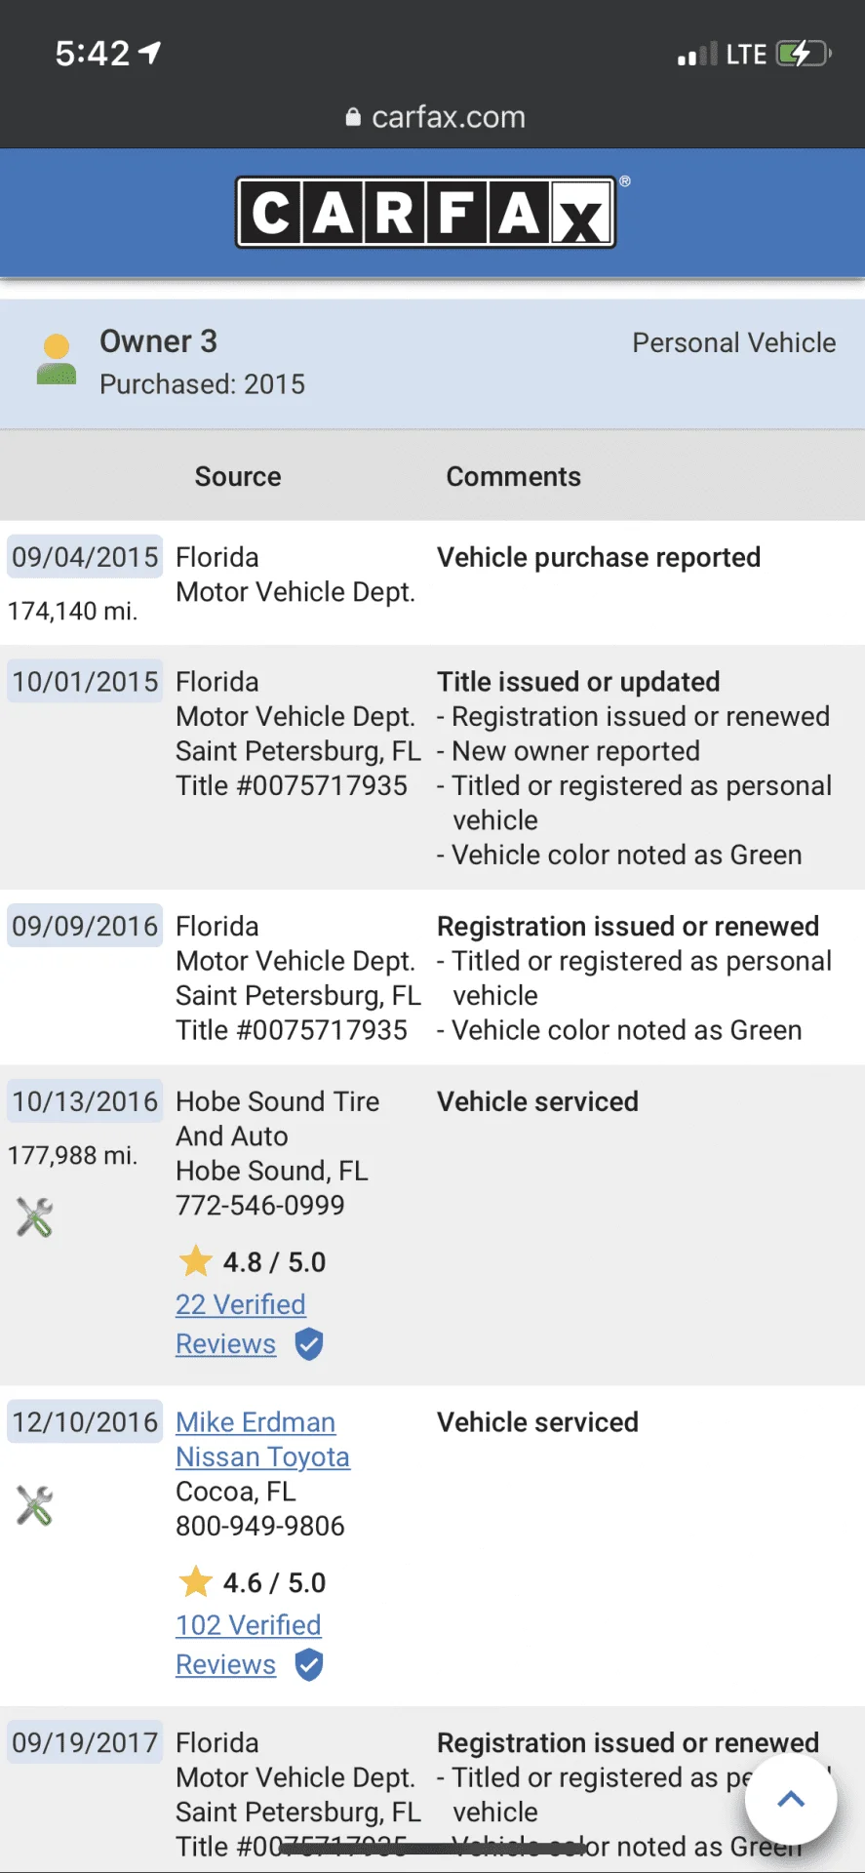The height and width of the screenshot is (1873, 865).
Task: Tap the lock icon beside carfax.com
Action: tap(353, 118)
